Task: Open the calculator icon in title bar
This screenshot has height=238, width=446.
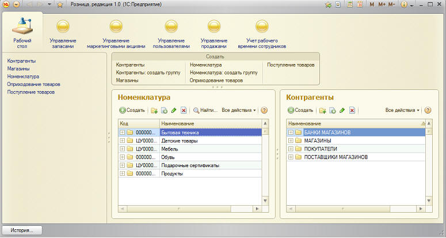Action: pyautogui.click(x=350, y=5)
